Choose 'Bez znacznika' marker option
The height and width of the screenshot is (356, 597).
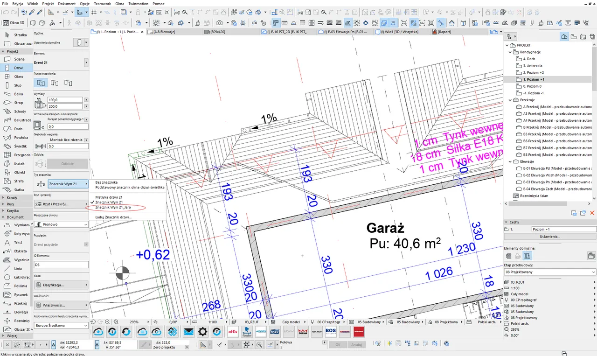pos(106,182)
